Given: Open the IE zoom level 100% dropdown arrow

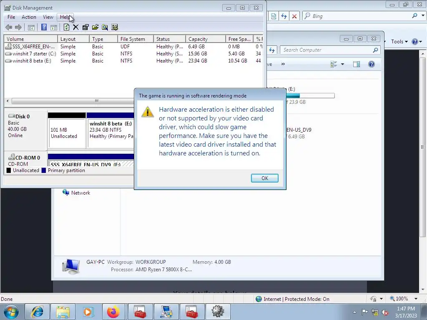Looking at the screenshot, I should tap(416, 299).
